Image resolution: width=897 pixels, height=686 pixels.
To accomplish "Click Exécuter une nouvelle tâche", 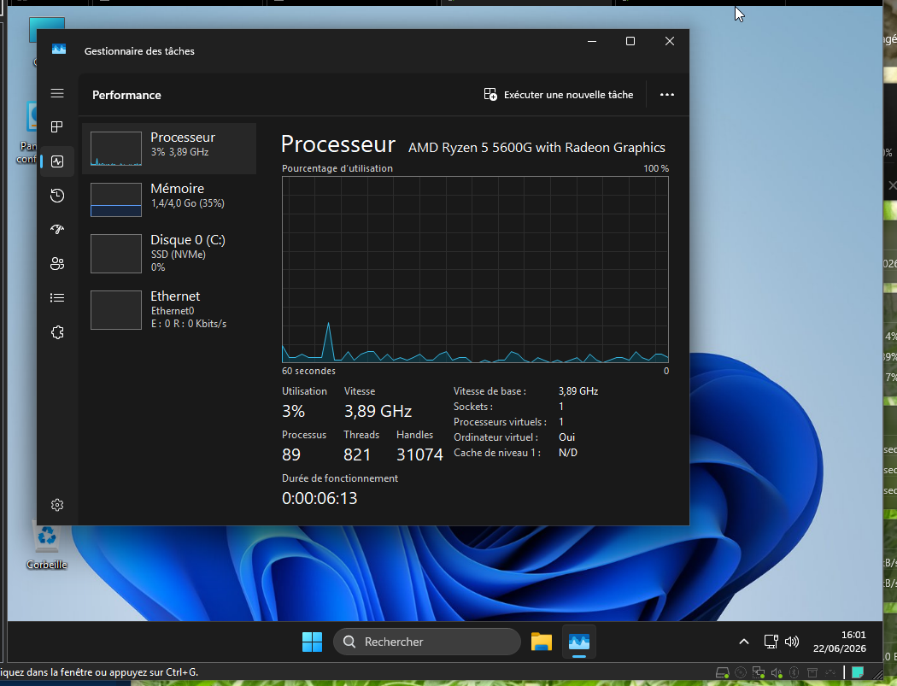I will point(559,95).
